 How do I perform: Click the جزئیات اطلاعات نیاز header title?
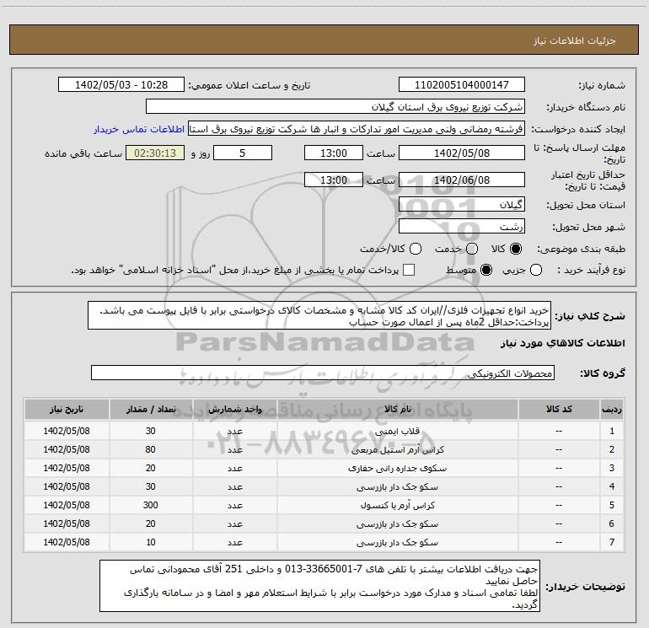tap(575, 40)
